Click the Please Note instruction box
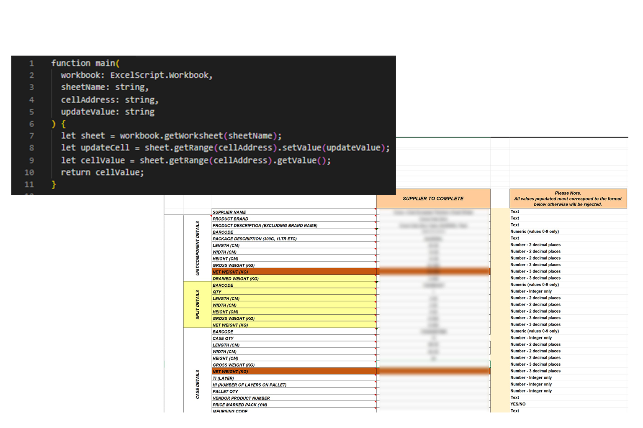 pyautogui.click(x=568, y=199)
